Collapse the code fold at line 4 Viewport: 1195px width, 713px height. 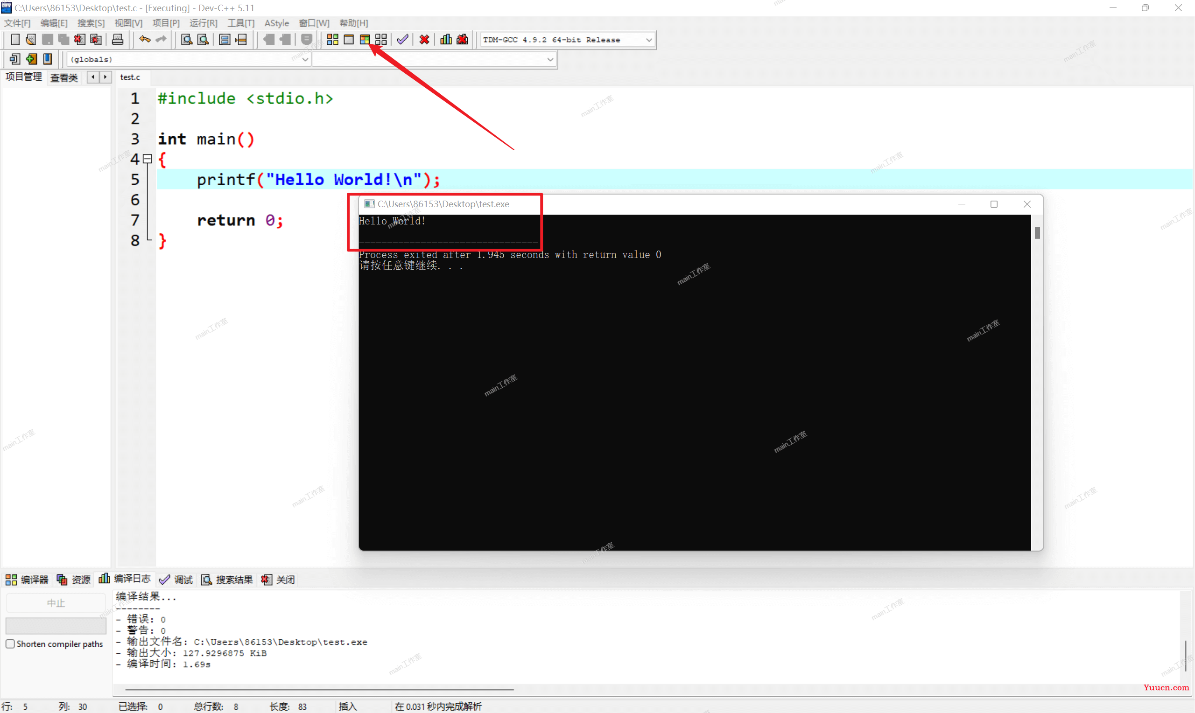coord(148,159)
